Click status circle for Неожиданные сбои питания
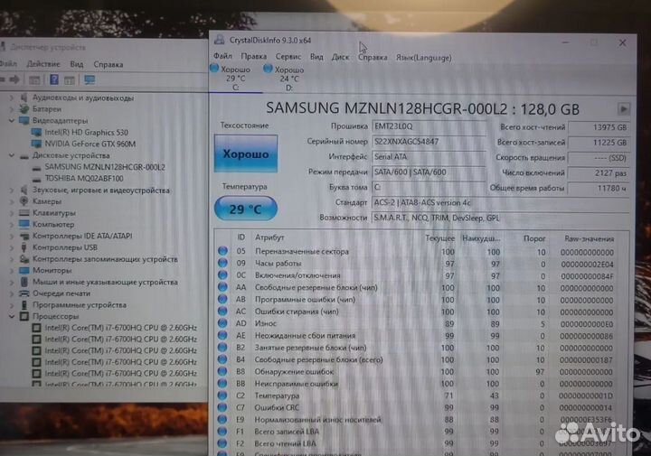Image resolution: width=651 pixels, height=456 pixels. click(x=222, y=335)
